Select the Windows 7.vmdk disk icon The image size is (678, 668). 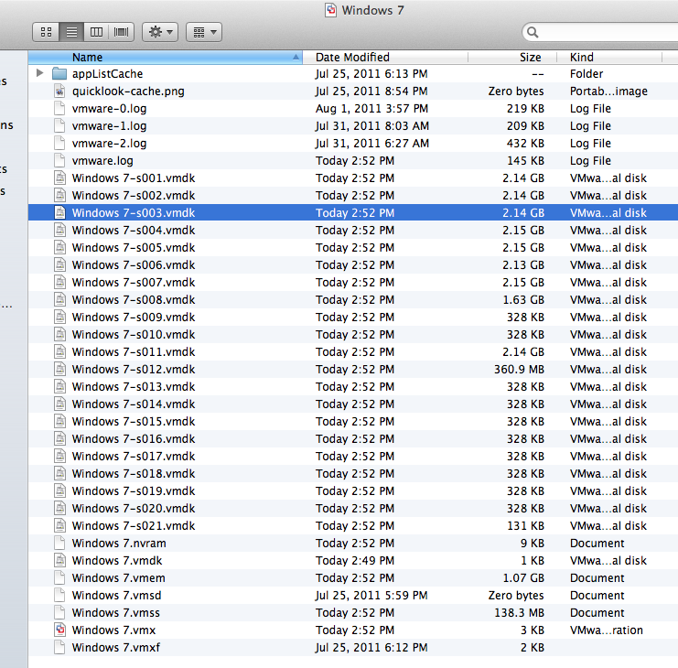[59, 560]
